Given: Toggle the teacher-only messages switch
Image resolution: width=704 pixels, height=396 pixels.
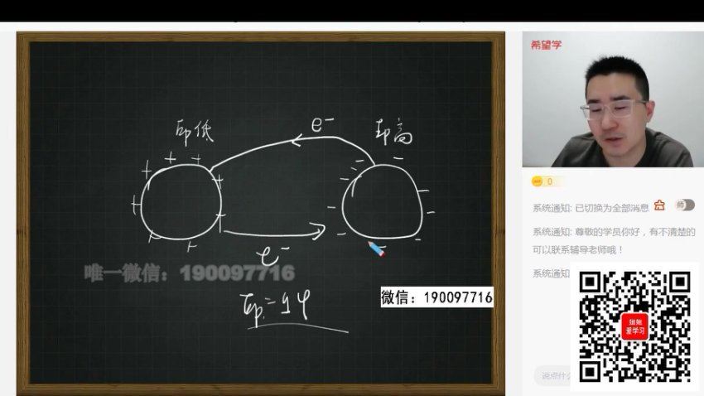Looking at the screenshot, I should [684, 205].
